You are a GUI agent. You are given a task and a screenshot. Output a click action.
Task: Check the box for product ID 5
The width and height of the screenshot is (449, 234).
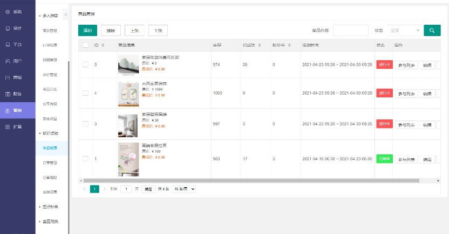[x=85, y=65]
